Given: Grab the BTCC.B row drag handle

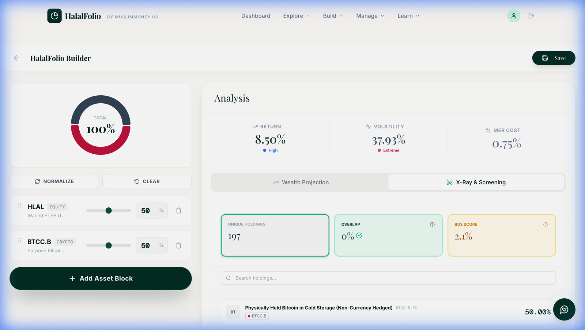Looking at the screenshot, I should click(x=19, y=241).
